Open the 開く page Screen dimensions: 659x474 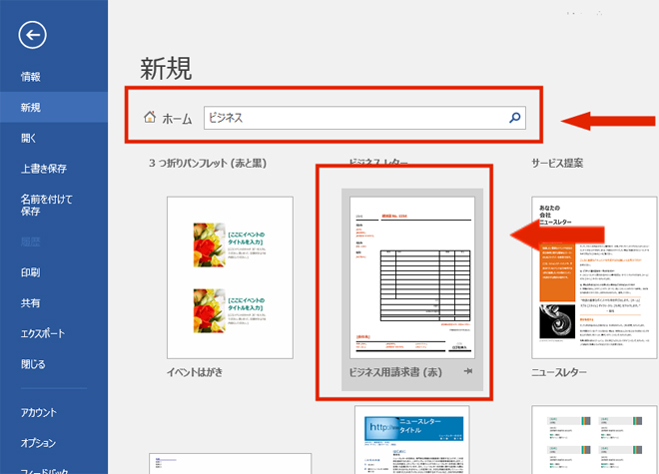29,138
